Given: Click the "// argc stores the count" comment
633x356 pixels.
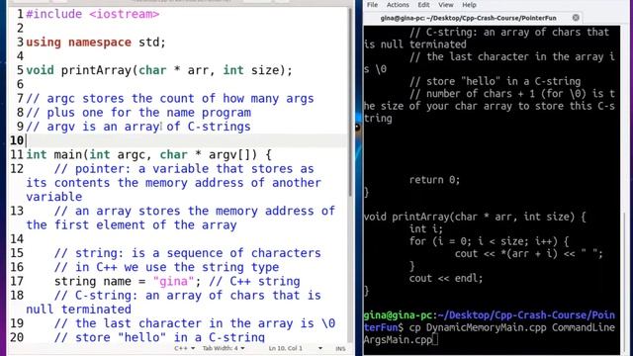Looking at the screenshot, I should coord(169,99).
